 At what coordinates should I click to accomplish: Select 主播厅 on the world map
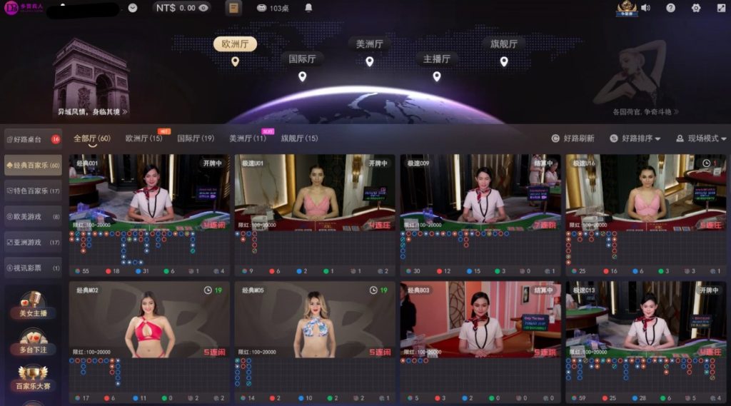point(437,59)
